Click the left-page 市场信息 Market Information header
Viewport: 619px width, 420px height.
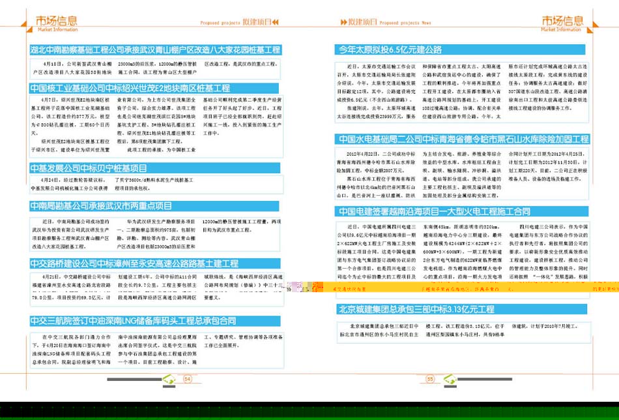pos(57,23)
